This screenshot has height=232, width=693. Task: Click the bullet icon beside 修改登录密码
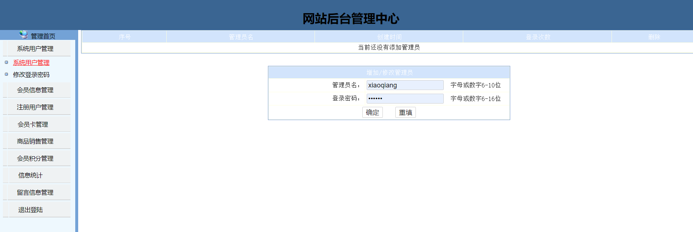6,74
